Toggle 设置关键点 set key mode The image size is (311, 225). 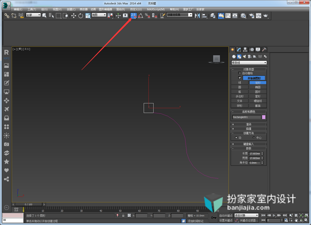coord(226,220)
